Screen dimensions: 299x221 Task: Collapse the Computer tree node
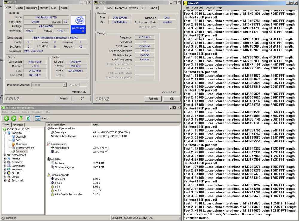4,133
